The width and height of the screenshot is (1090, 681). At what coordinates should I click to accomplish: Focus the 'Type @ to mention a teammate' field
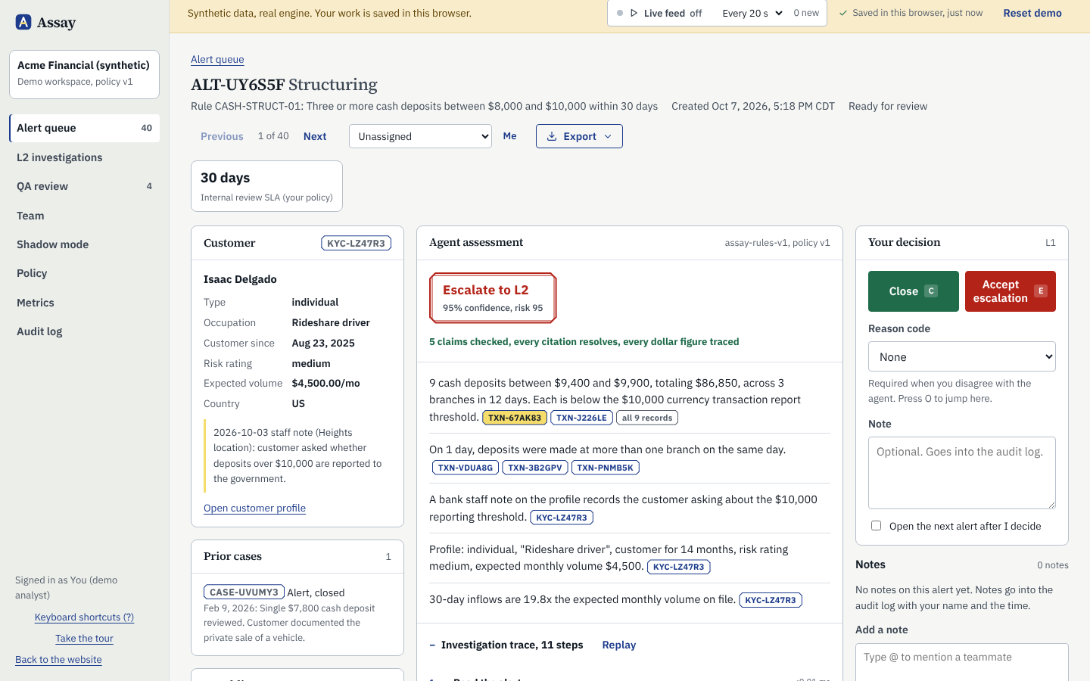point(962,662)
